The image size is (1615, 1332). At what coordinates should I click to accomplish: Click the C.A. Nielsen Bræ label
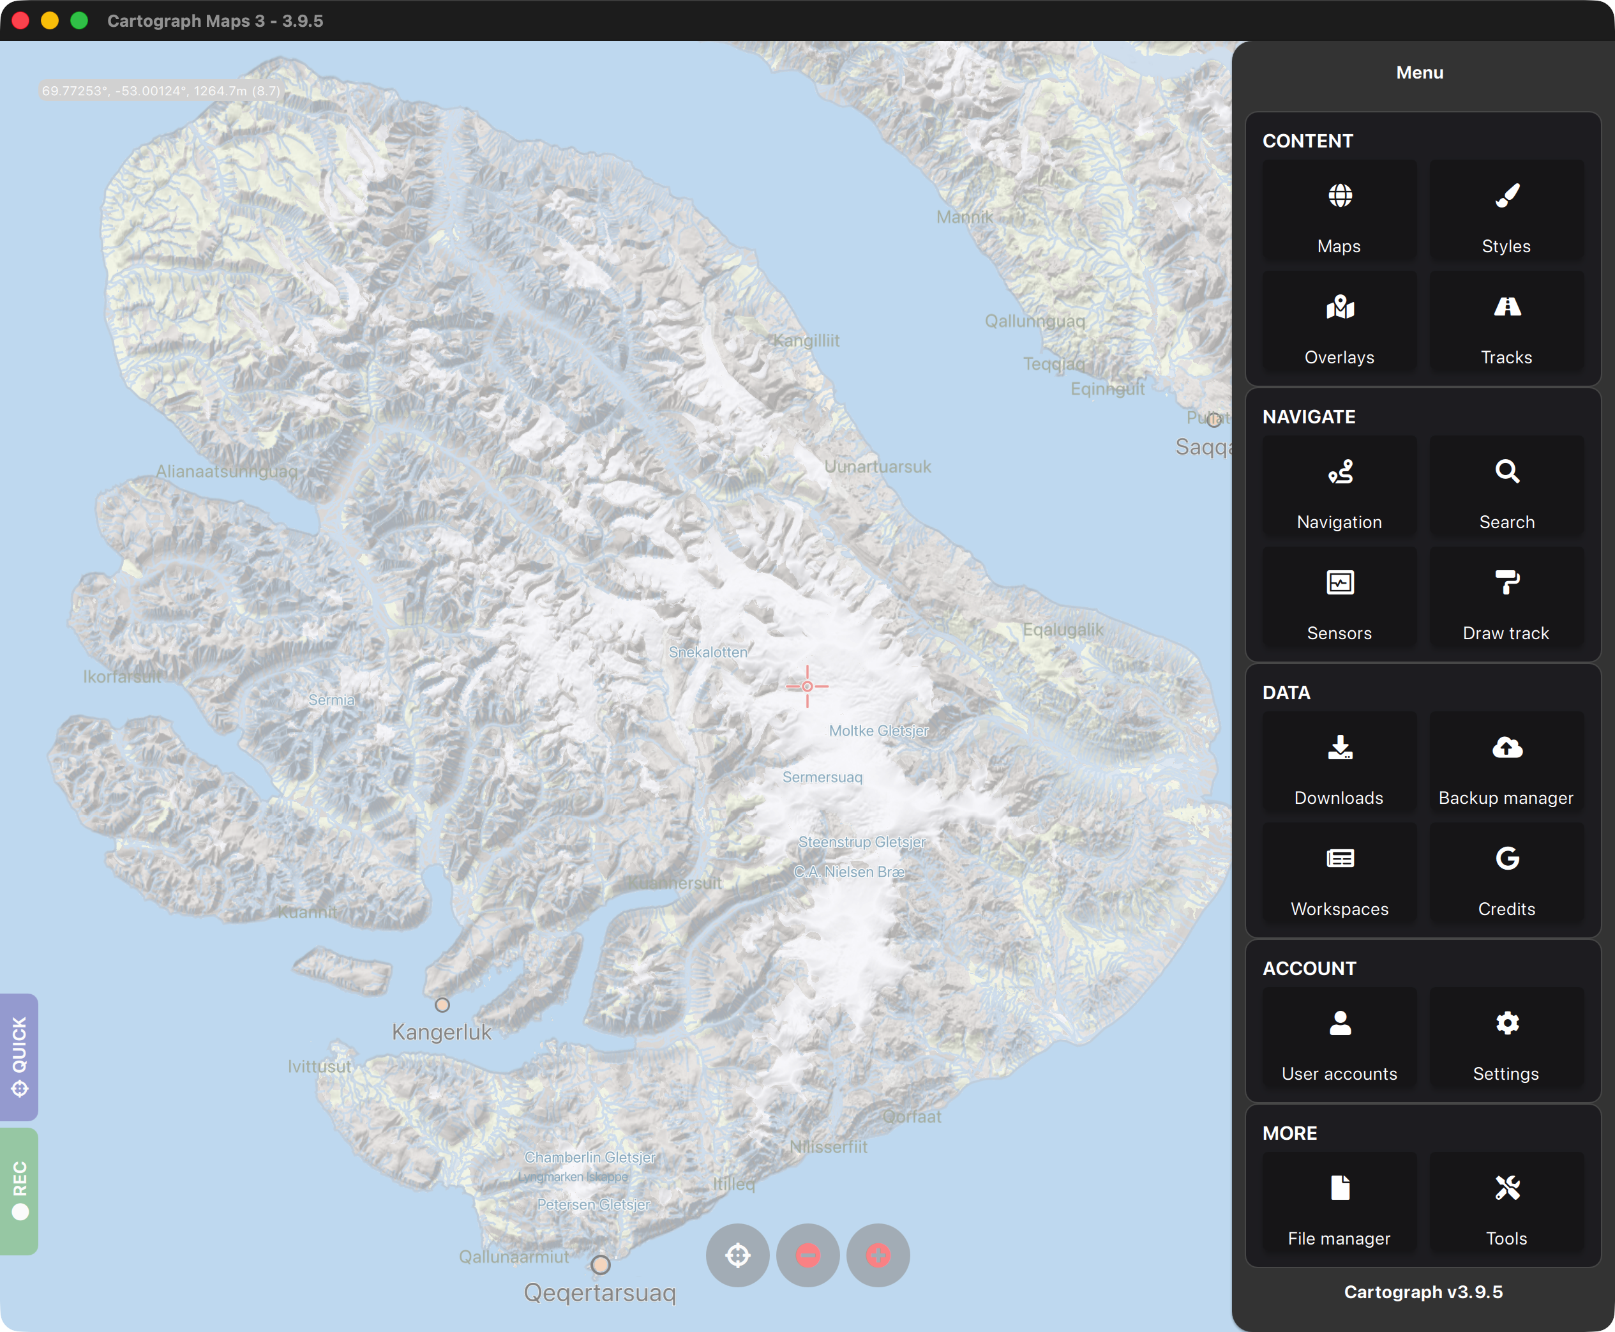(x=849, y=872)
